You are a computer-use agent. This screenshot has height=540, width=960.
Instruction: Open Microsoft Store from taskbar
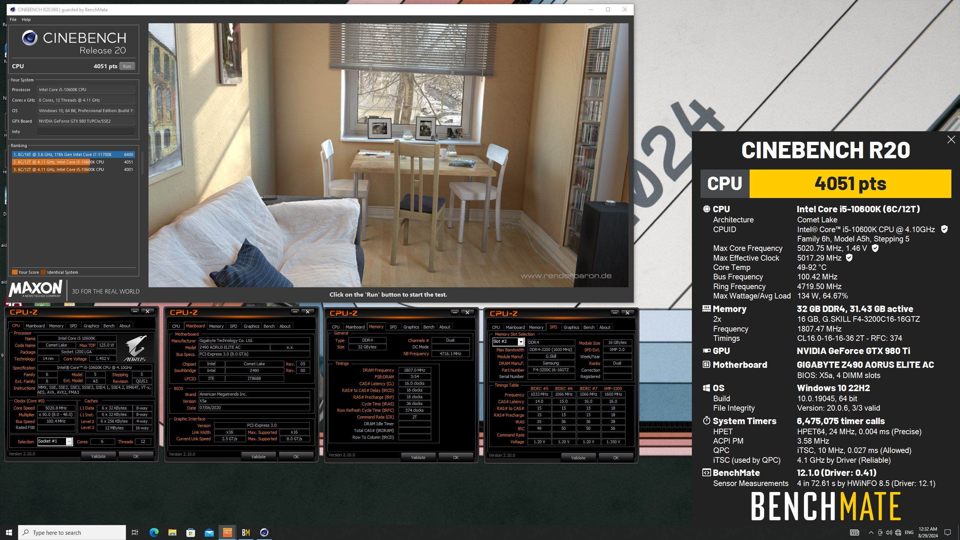(190, 532)
